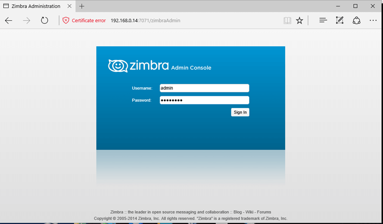
Task: Open the More actions ellipsis menu
Action: (x=373, y=21)
